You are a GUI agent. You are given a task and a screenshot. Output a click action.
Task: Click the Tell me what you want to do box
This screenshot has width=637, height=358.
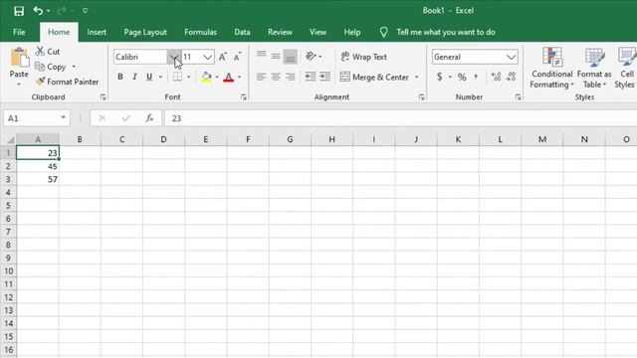tap(446, 32)
